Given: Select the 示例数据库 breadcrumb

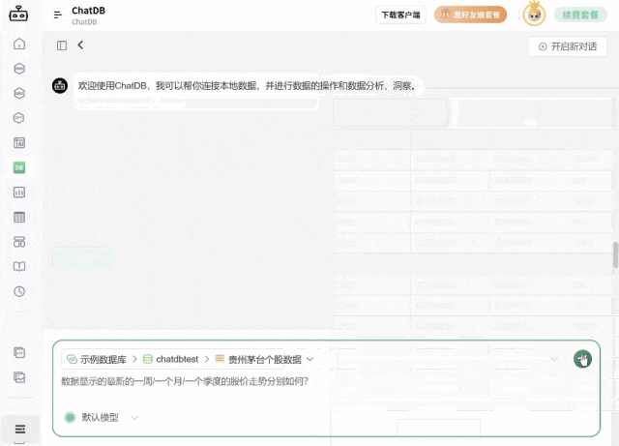Looking at the screenshot, I should click(97, 359).
